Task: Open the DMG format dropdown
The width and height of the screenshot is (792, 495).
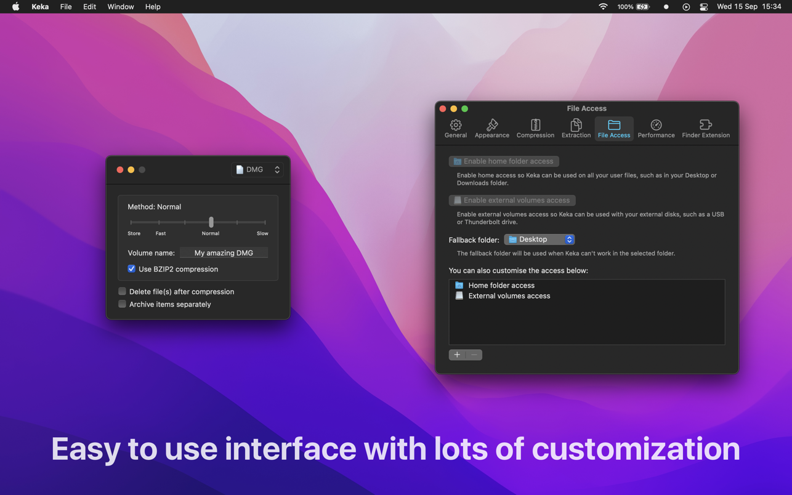Action: (257, 170)
